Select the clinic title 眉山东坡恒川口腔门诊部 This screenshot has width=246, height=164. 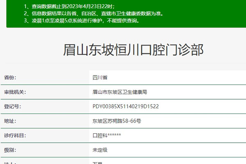coord(133,50)
